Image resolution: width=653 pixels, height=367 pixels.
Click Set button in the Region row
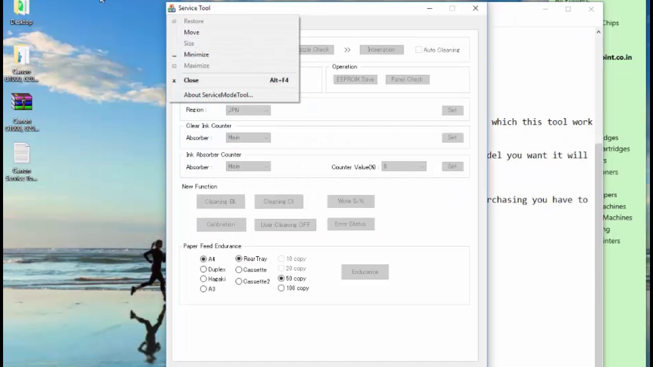click(453, 110)
